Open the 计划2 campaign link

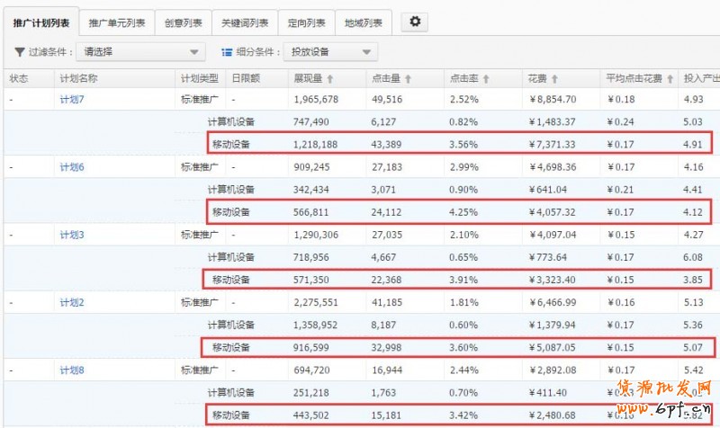(x=72, y=302)
